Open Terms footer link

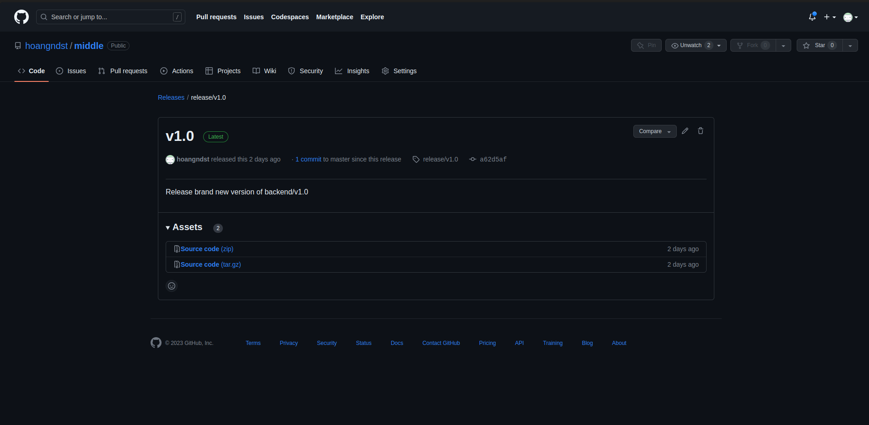click(253, 343)
